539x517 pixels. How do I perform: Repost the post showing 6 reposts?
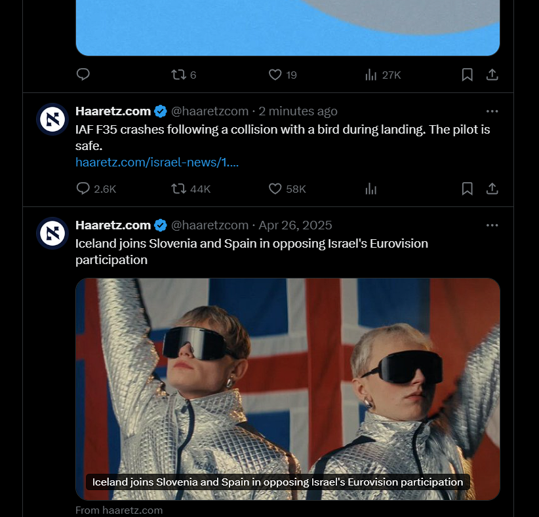184,75
